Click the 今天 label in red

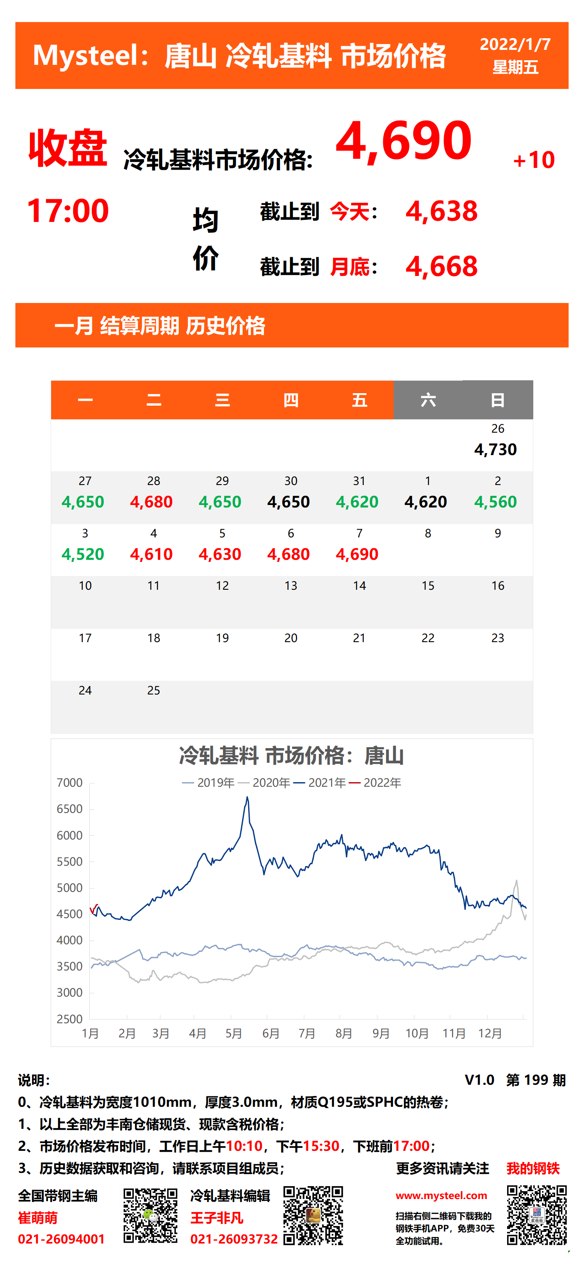tap(350, 212)
